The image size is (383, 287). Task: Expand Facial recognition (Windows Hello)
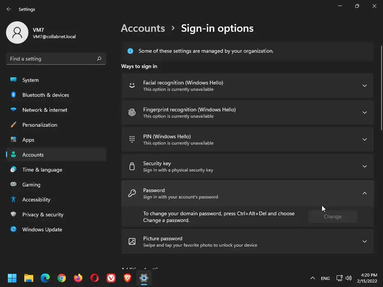click(x=248, y=86)
